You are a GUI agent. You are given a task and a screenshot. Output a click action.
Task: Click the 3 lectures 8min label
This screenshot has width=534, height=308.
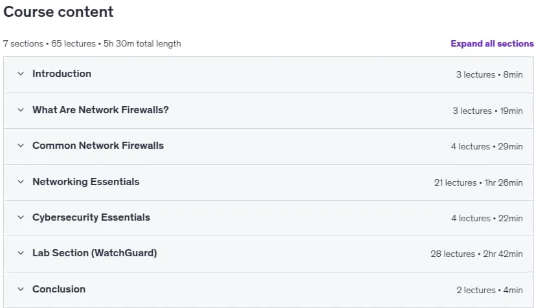(x=489, y=74)
